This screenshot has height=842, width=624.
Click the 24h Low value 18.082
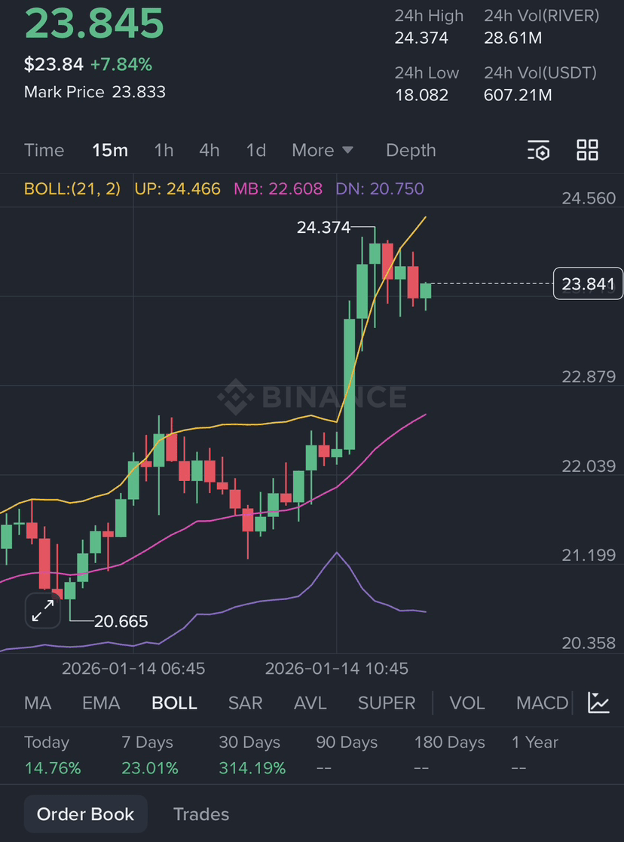point(421,95)
